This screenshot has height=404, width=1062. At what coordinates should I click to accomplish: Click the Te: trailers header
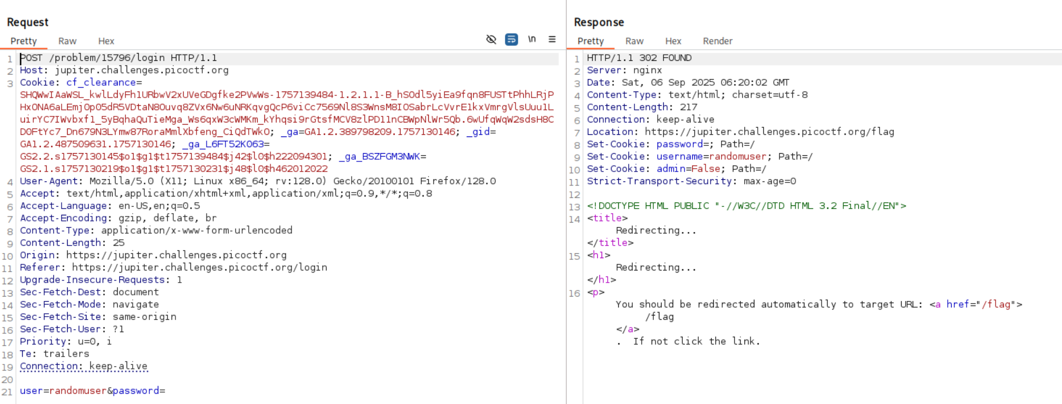(x=54, y=354)
